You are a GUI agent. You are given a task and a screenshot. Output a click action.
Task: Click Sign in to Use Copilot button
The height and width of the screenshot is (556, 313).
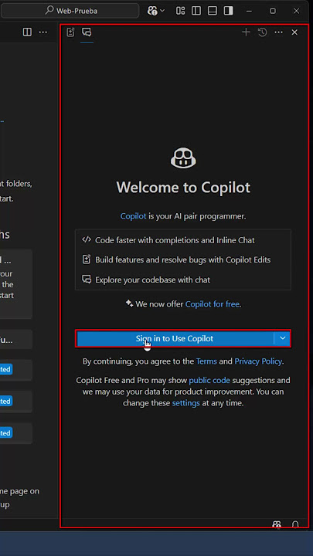(175, 338)
